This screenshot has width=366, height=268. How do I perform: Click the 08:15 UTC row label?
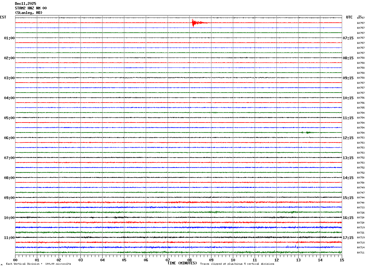click(348, 58)
